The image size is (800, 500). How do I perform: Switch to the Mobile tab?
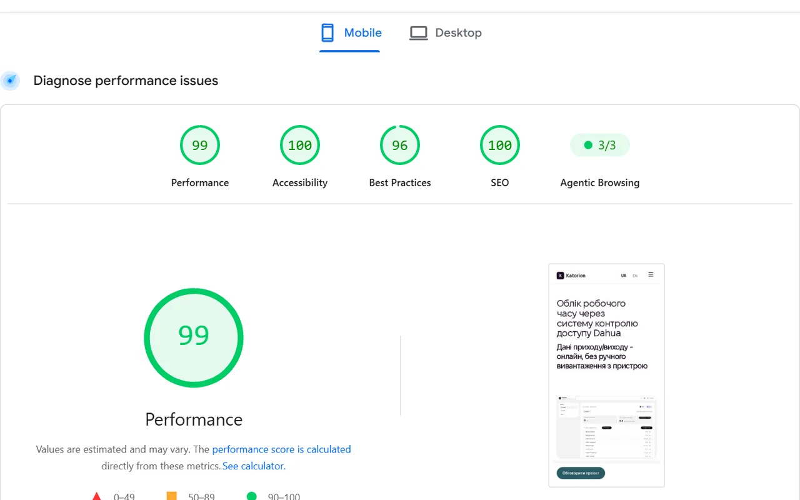point(350,33)
